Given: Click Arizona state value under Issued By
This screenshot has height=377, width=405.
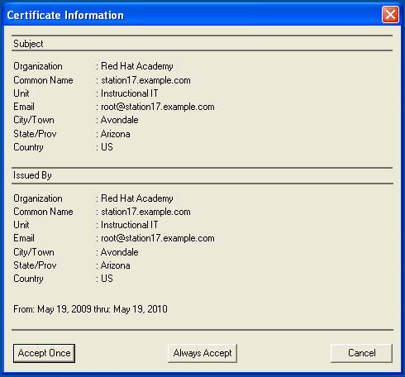Looking at the screenshot, I should point(116,265).
